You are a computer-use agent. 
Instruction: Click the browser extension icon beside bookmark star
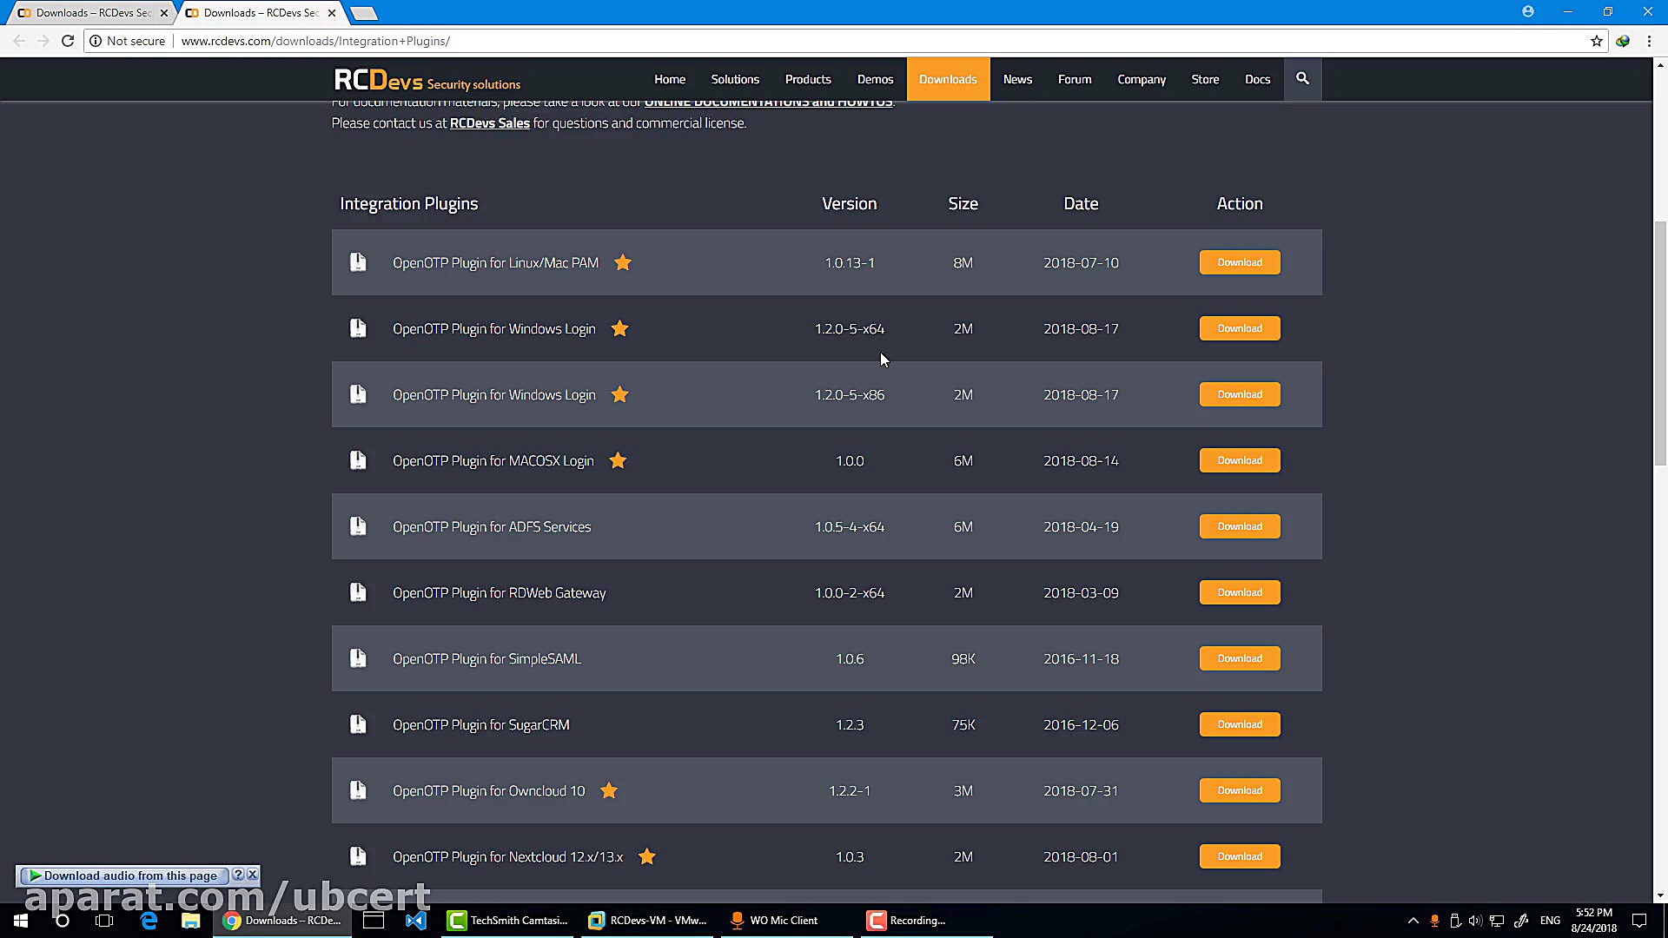1623,41
